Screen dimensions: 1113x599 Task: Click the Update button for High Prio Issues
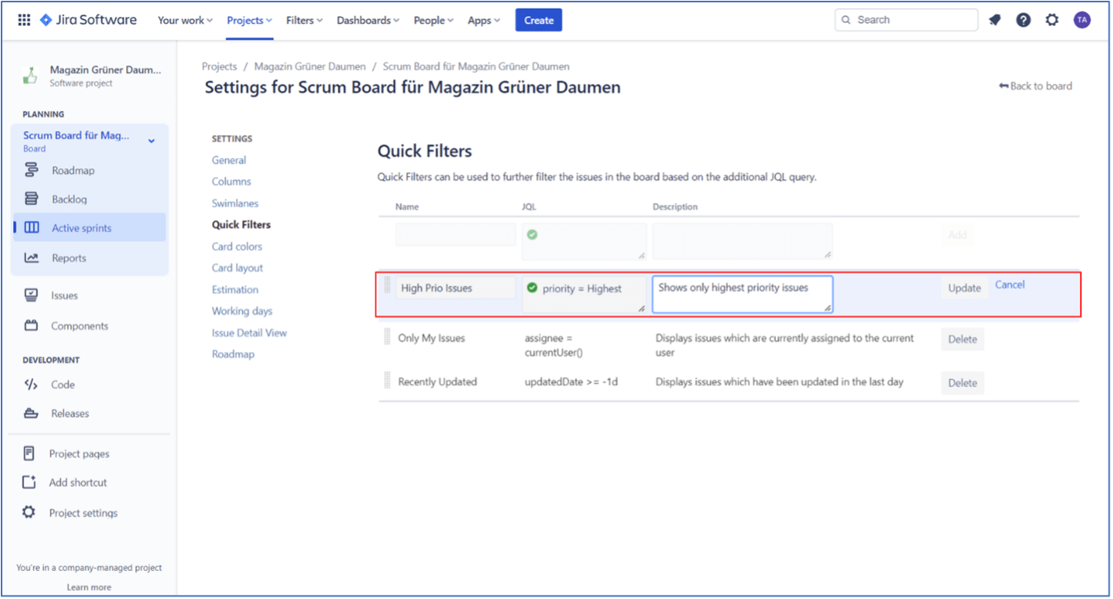(964, 288)
